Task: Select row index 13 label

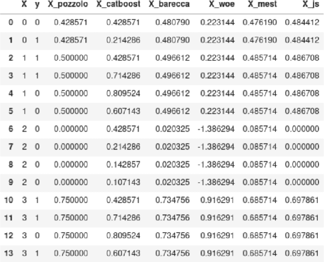Action: tap(8, 253)
